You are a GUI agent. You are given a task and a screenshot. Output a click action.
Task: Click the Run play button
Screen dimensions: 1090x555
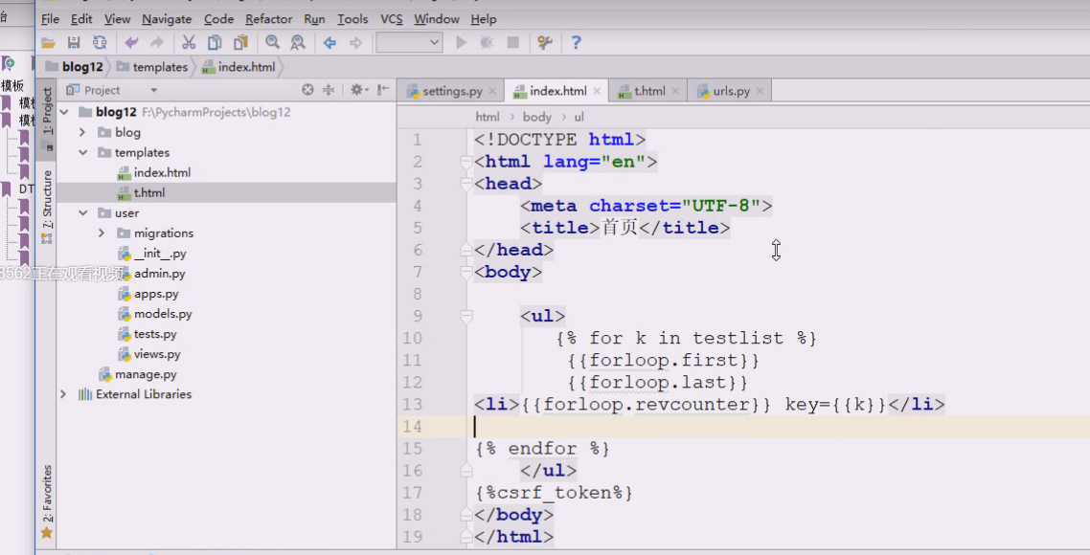(x=461, y=43)
